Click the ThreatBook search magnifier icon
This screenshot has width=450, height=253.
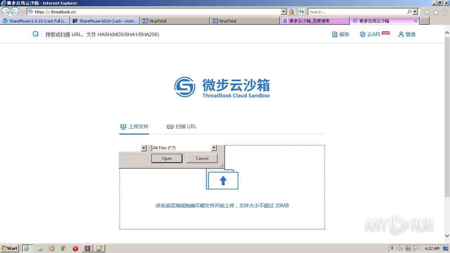click(x=36, y=34)
